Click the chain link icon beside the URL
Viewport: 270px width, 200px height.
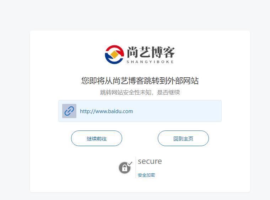coord(69,111)
